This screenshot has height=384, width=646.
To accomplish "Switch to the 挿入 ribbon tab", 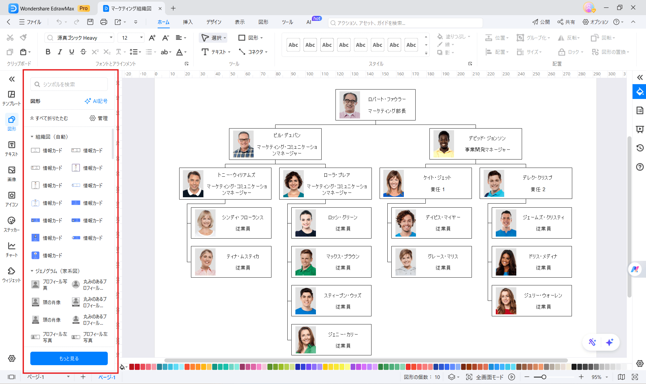I will 188,22.
